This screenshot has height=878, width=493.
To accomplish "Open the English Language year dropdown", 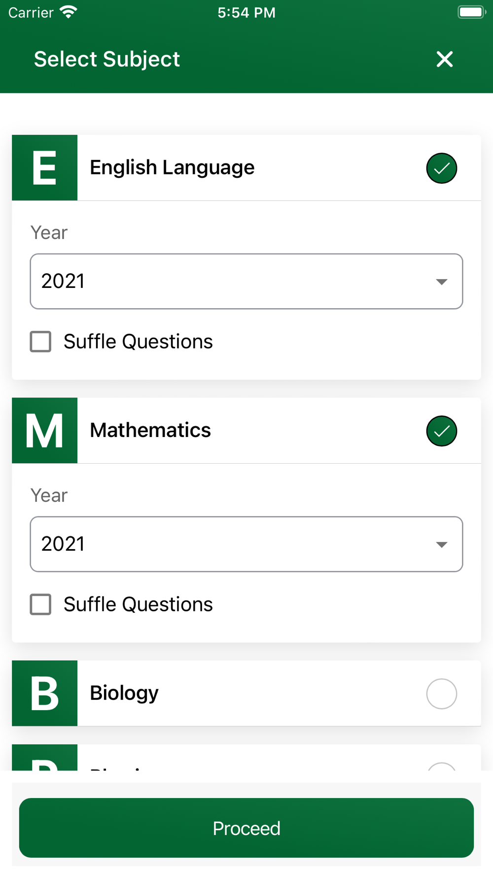I will click(x=237, y=281).
